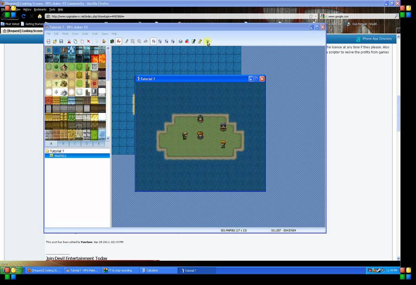Viewport: 416px width, 285px height.
Task: Click the red X Delete icon
Action: tap(89, 42)
